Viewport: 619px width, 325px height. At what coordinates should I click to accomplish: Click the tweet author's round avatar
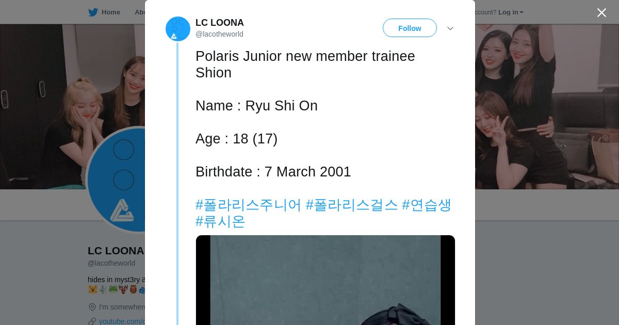coord(178,29)
